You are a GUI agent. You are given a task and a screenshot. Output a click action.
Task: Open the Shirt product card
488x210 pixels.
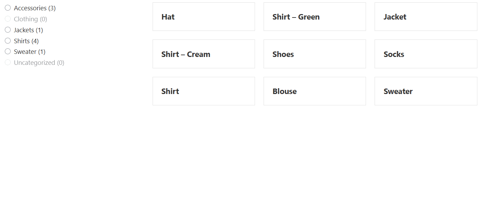point(203,91)
